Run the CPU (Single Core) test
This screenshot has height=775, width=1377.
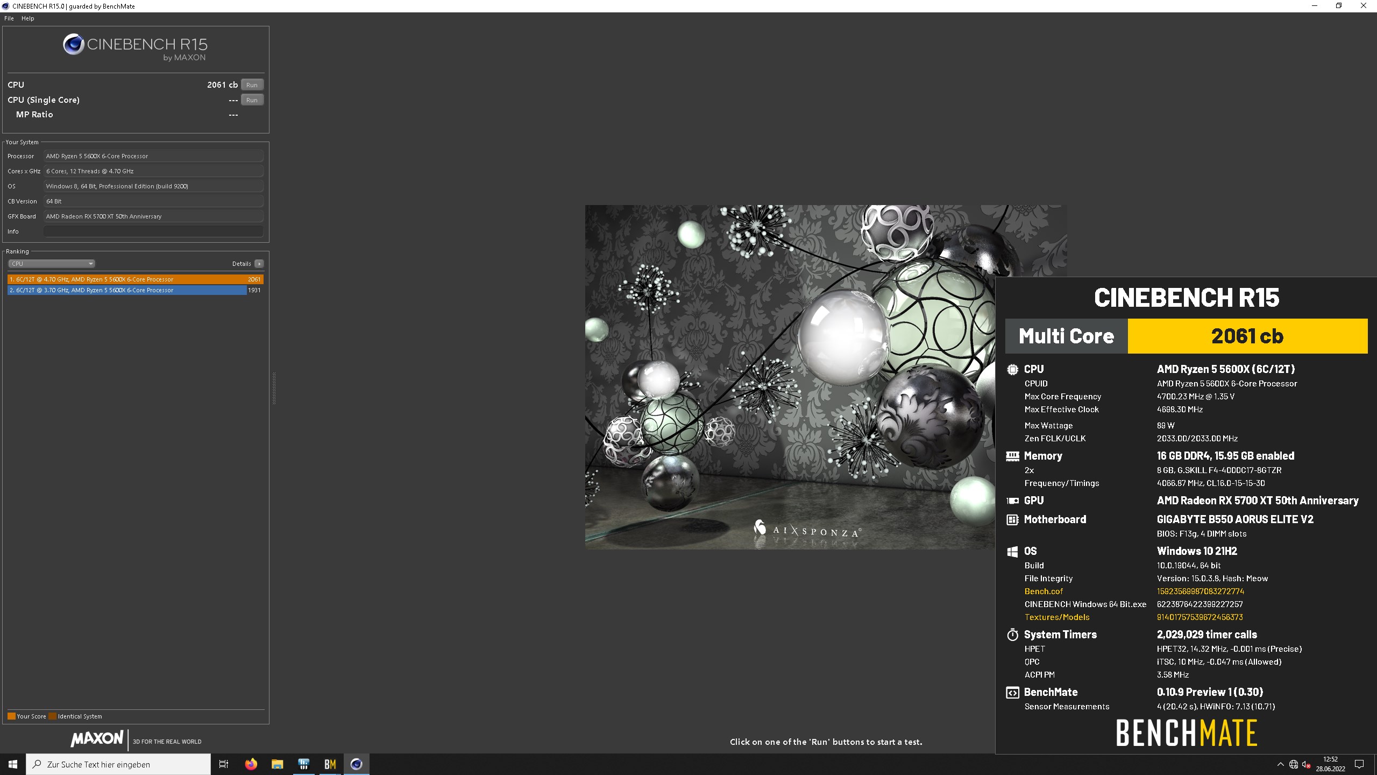[x=252, y=100]
